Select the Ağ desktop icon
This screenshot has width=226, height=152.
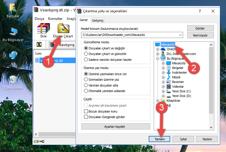(x=13, y=58)
